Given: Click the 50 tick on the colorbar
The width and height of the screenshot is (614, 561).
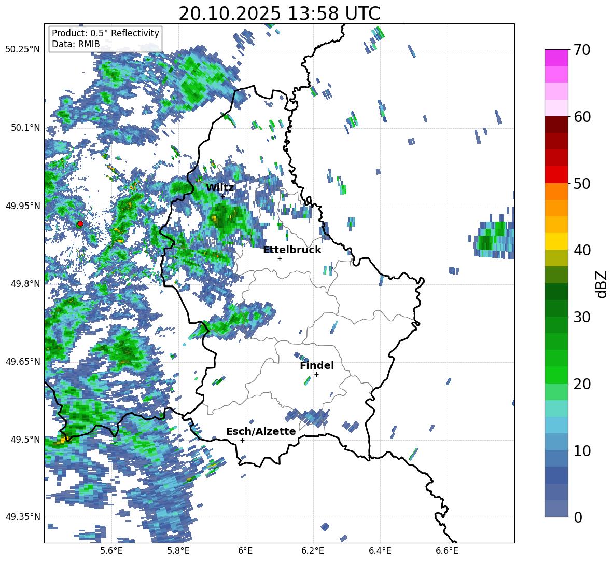Looking at the screenshot, I should coord(581,183).
